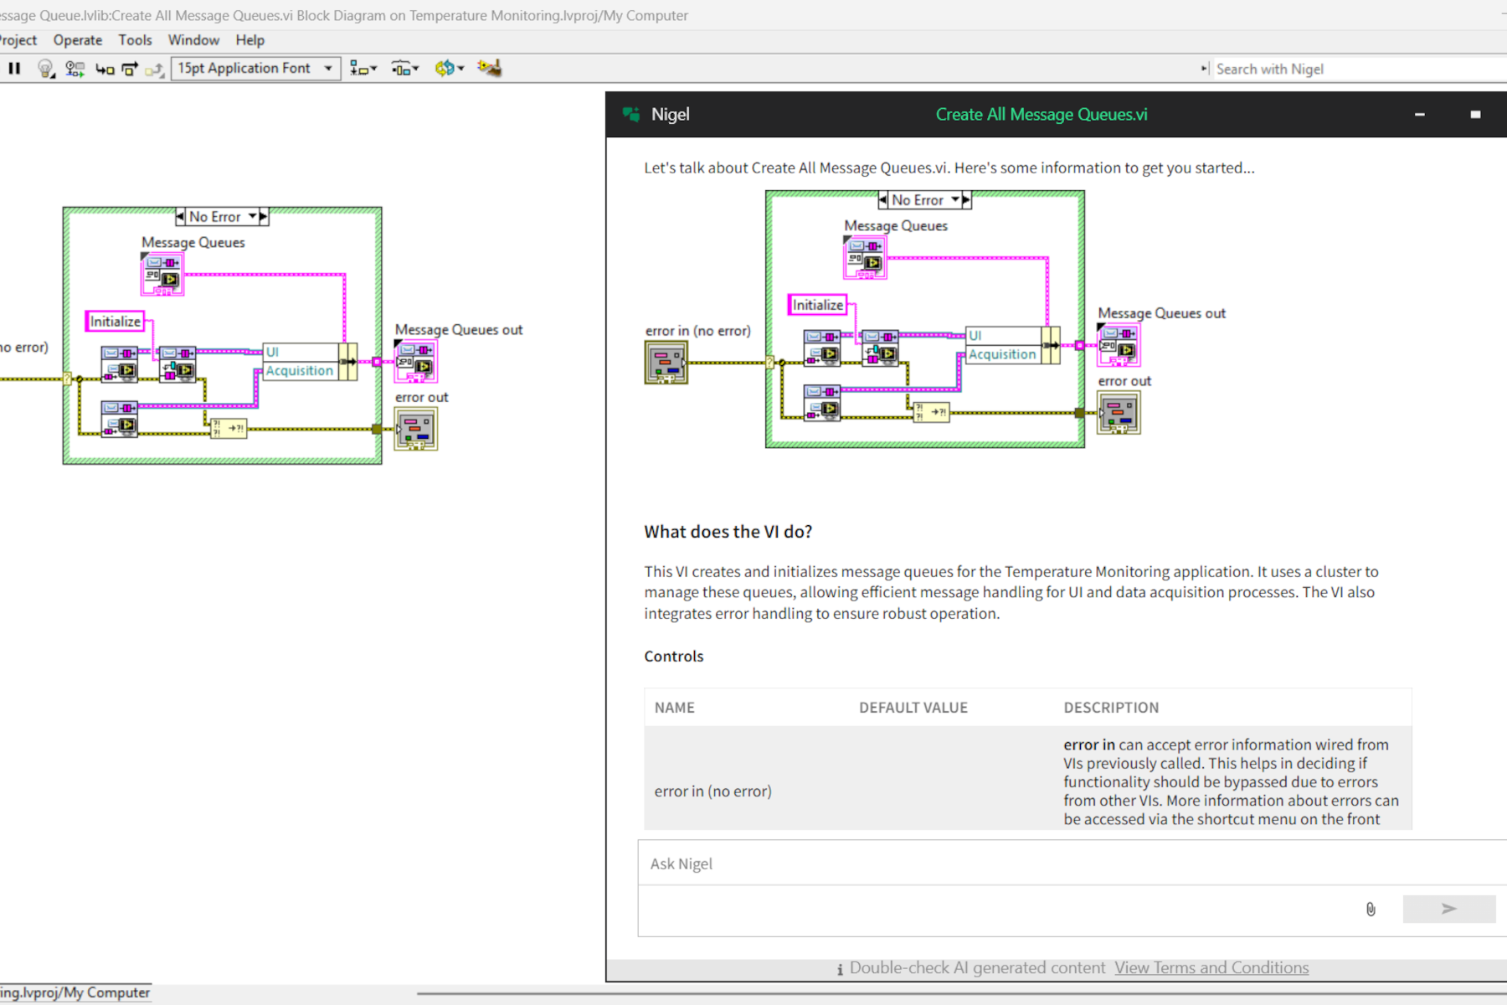
Task: Toggle Highlight Execution light bulb
Action: point(46,69)
